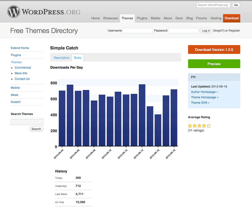The image size is (252, 207).
Task: Click the Search themes button
Action: click(36, 129)
